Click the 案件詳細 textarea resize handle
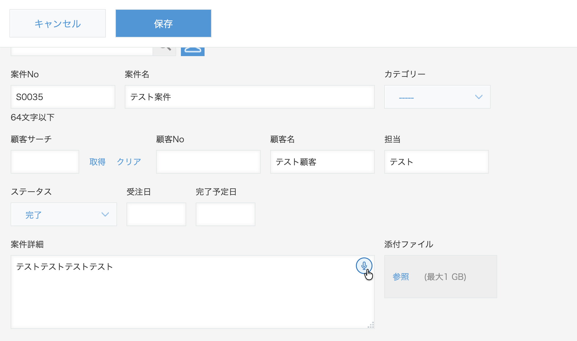The image size is (577, 341). point(371,325)
